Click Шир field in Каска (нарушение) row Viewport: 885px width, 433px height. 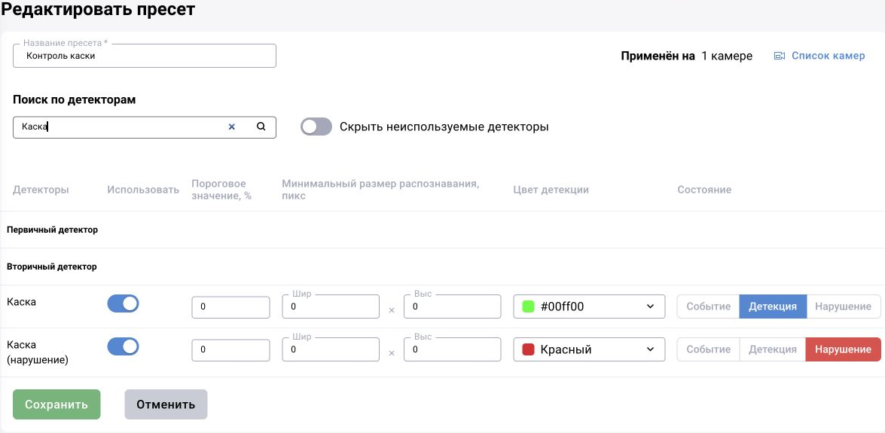point(331,349)
